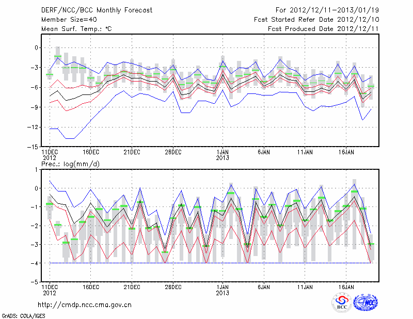Click 11DEC 2012 on the temperature chart axis
Screen dimensions: 413x319
coord(49,155)
